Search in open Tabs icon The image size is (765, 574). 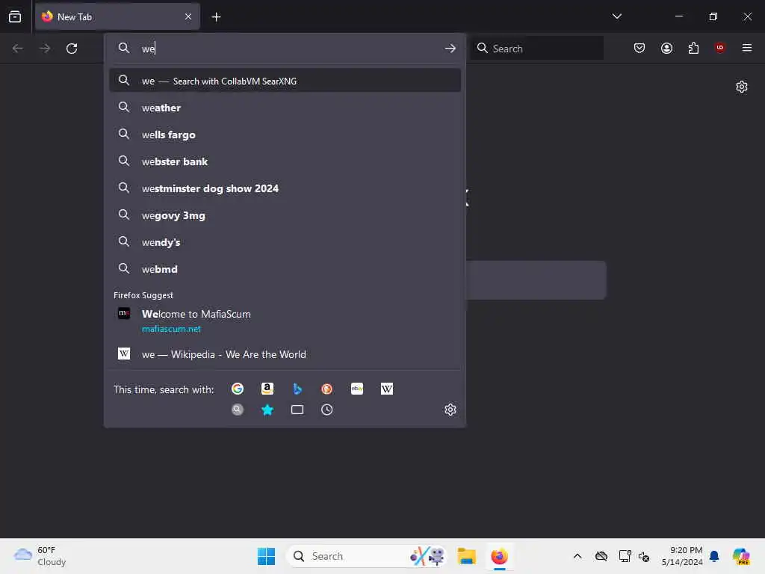pyautogui.click(x=297, y=410)
